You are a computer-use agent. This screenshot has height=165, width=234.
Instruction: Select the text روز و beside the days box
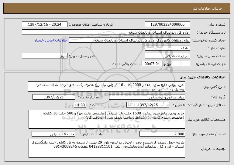click(167, 64)
